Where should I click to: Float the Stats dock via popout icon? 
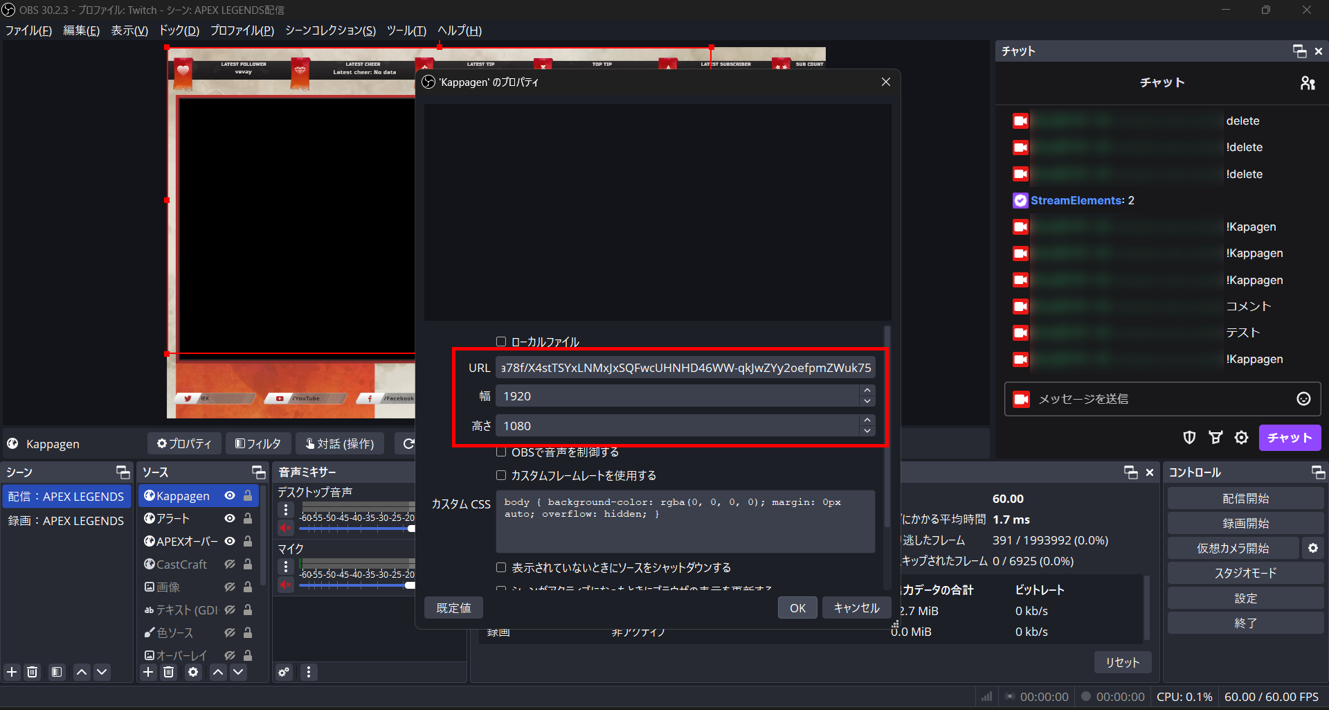pos(1131,472)
